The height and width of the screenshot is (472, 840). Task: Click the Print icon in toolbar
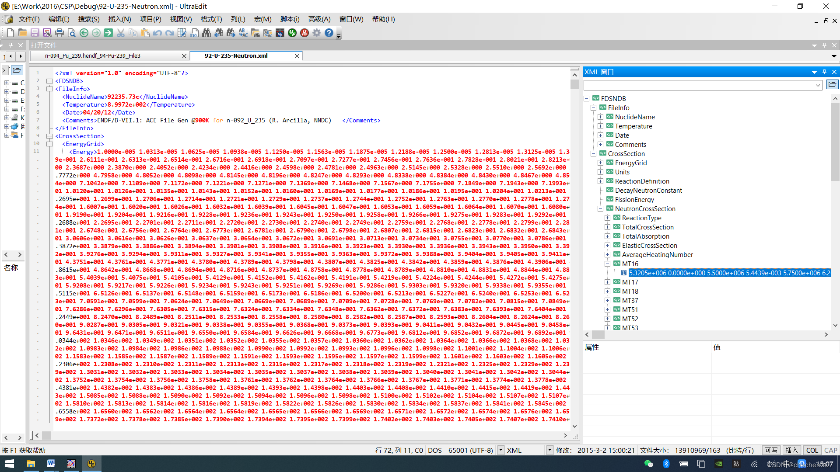pyautogui.click(x=59, y=33)
